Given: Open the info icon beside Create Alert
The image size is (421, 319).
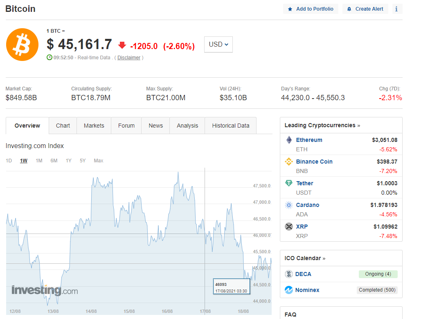Looking at the screenshot, I should pyautogui.click(x=396, y=9).
